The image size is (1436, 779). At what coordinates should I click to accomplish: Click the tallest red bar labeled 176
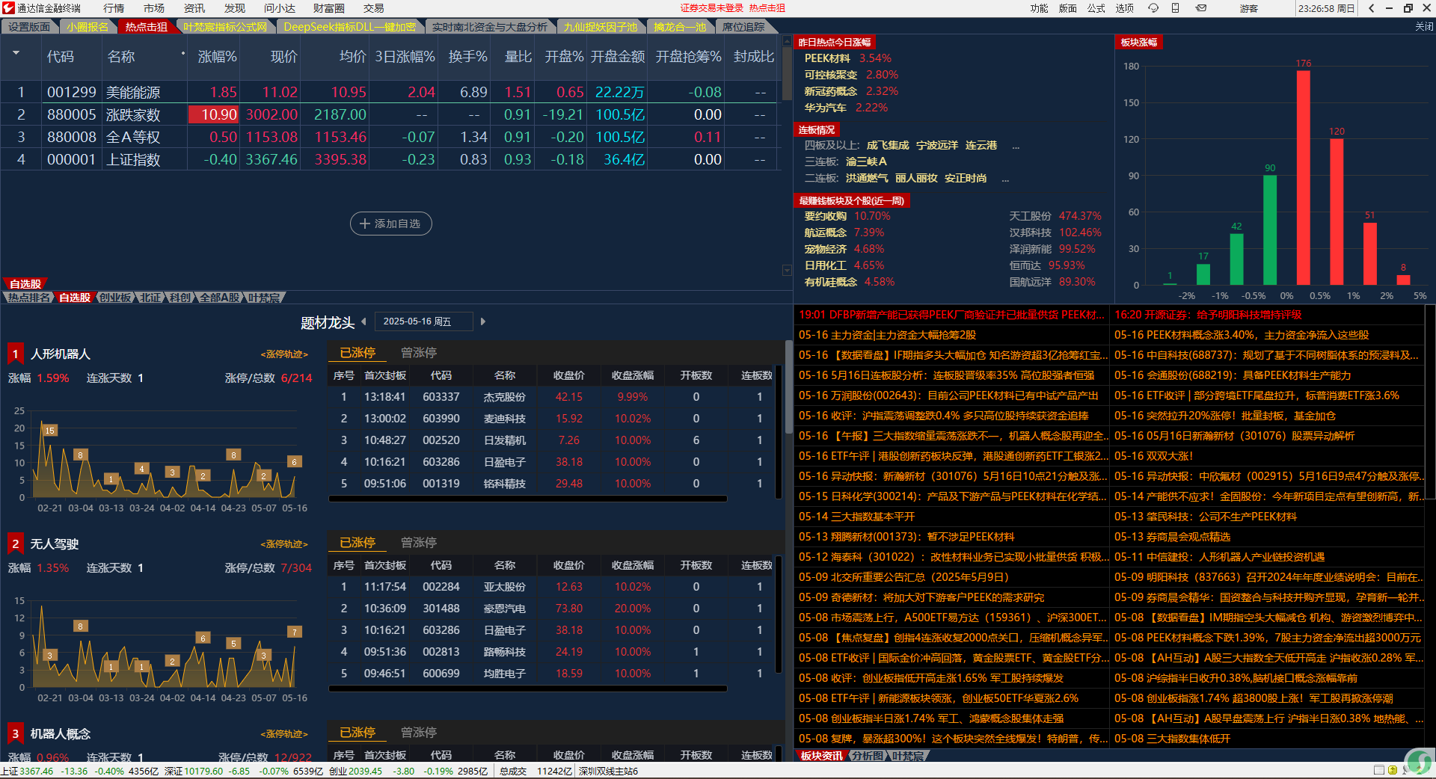[x=1304, y=177]
